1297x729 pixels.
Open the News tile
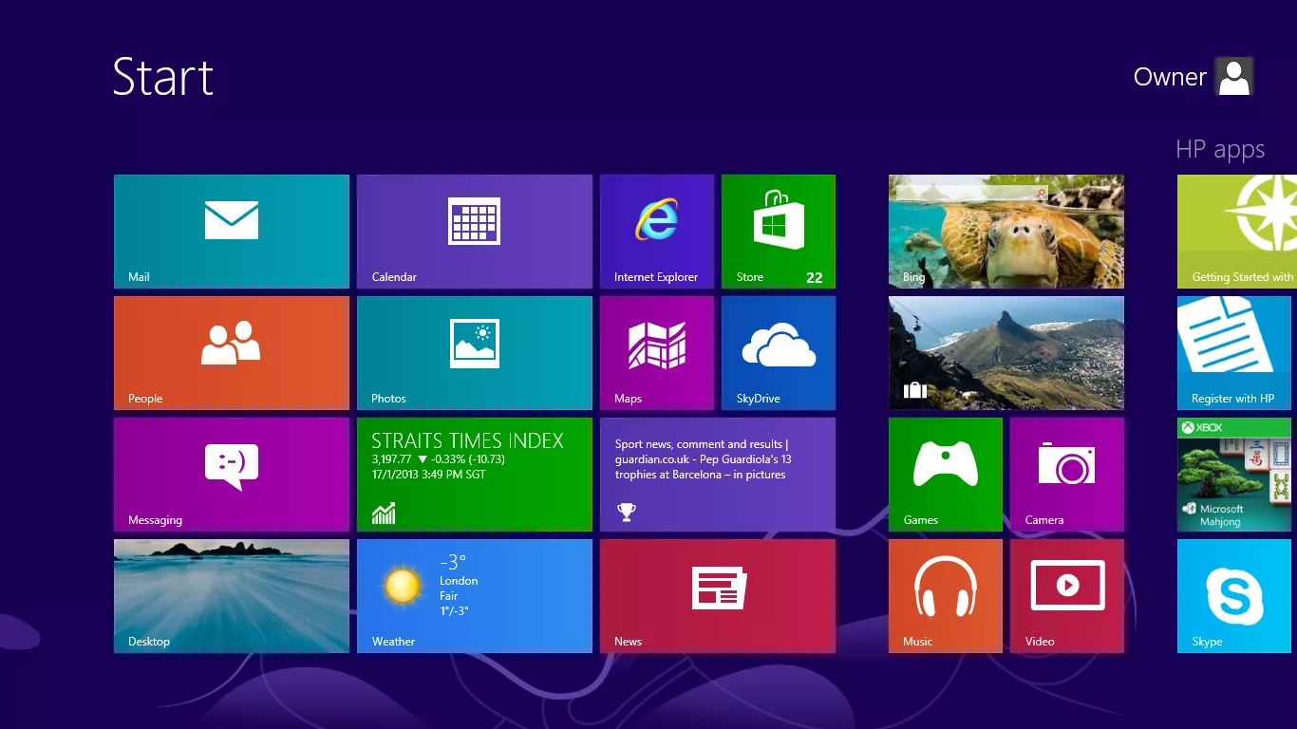point(718,596)
